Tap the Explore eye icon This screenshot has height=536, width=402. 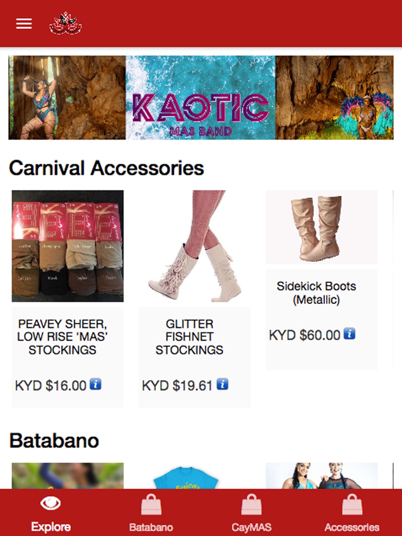[x=51, y=503]
